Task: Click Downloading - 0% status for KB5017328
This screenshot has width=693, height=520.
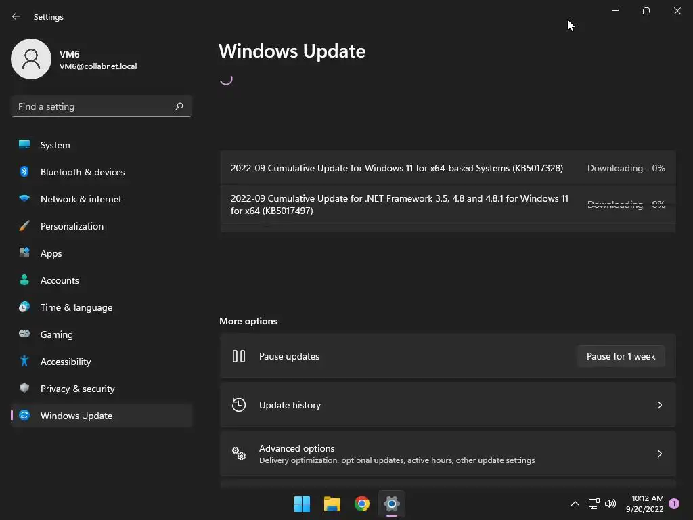Action: tap(626, 168)
